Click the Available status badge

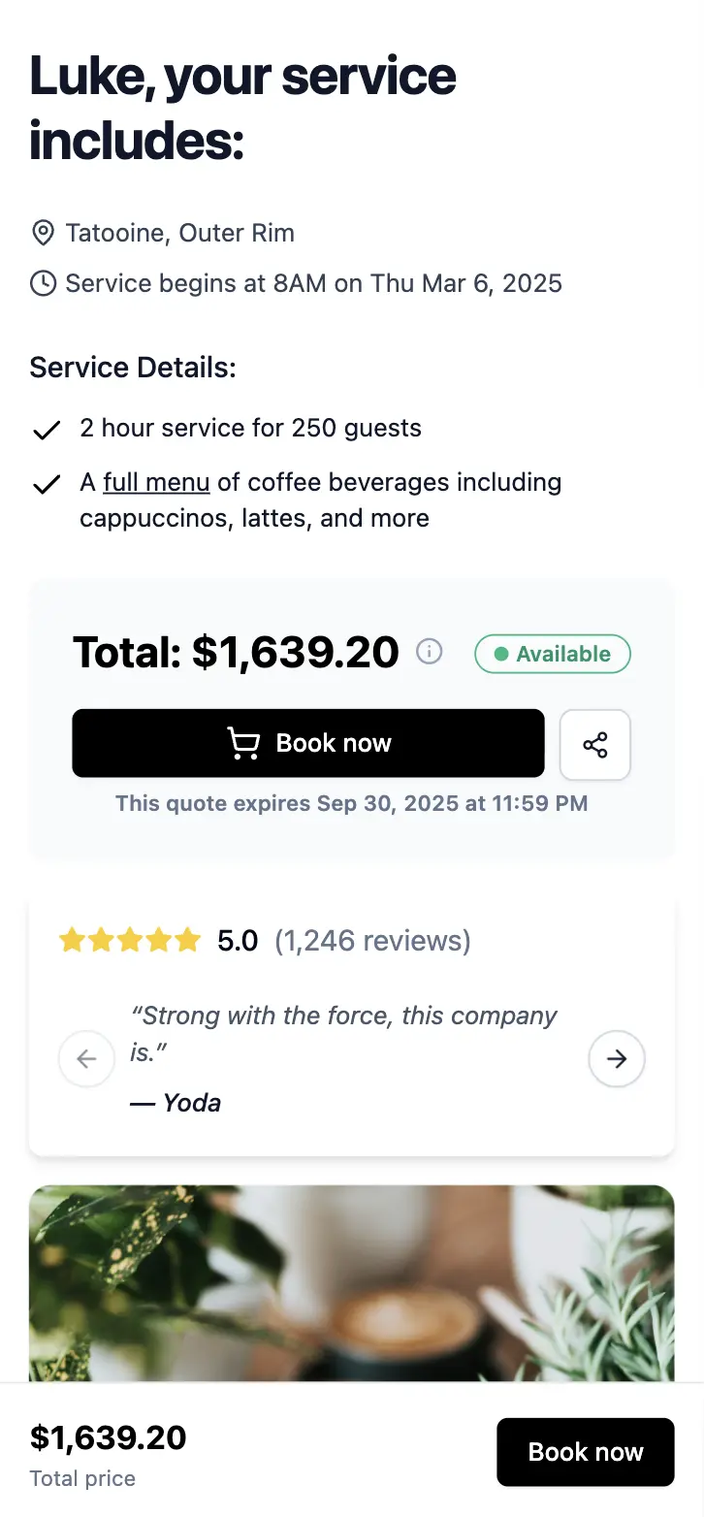pos(553,654)
